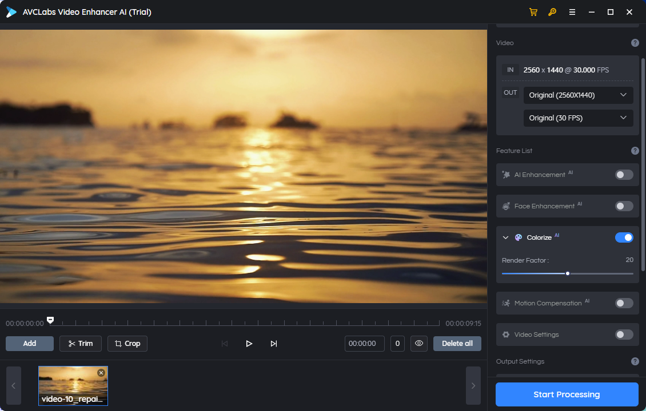Select the Trim scissors tool

(x=80, y=343)
